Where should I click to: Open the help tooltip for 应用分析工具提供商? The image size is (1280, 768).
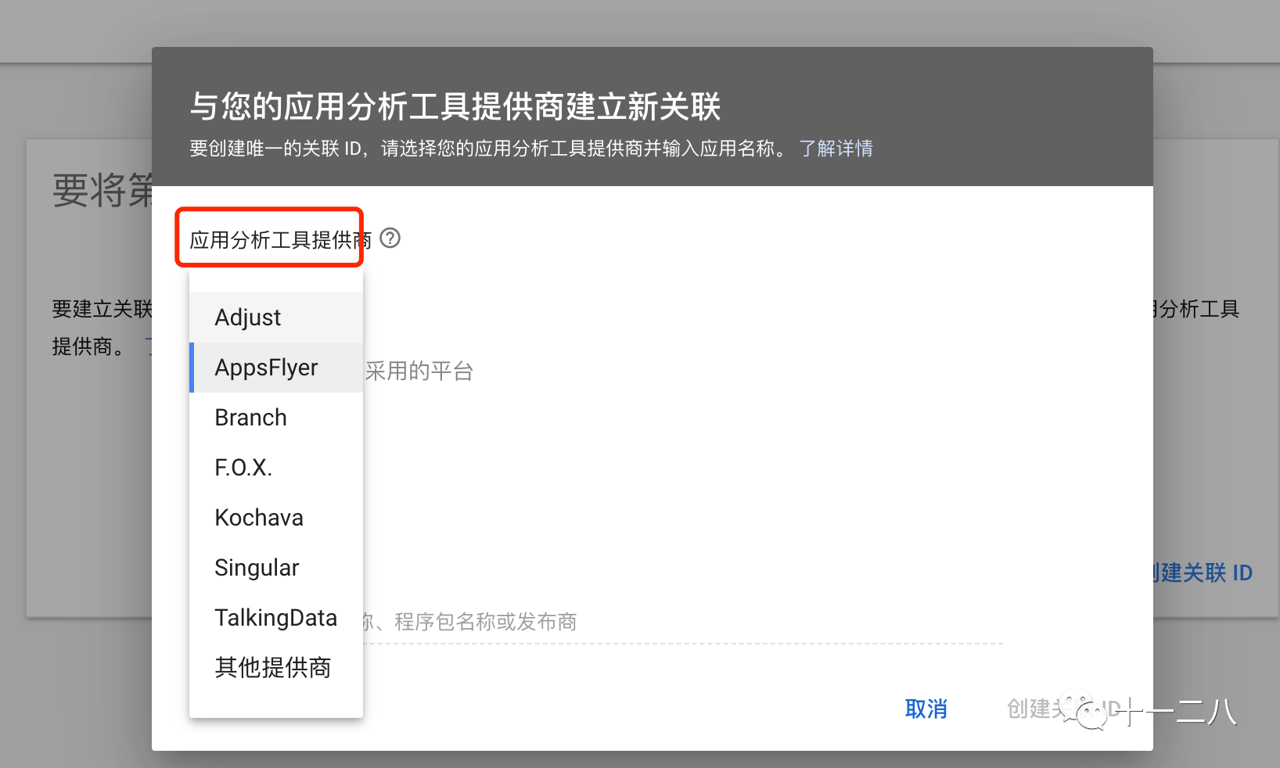coord(390,239)
